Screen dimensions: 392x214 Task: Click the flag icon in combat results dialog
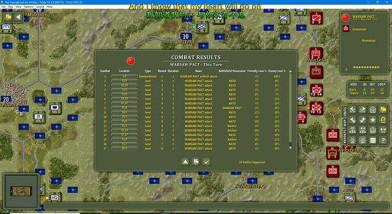(x=196, y=162)
